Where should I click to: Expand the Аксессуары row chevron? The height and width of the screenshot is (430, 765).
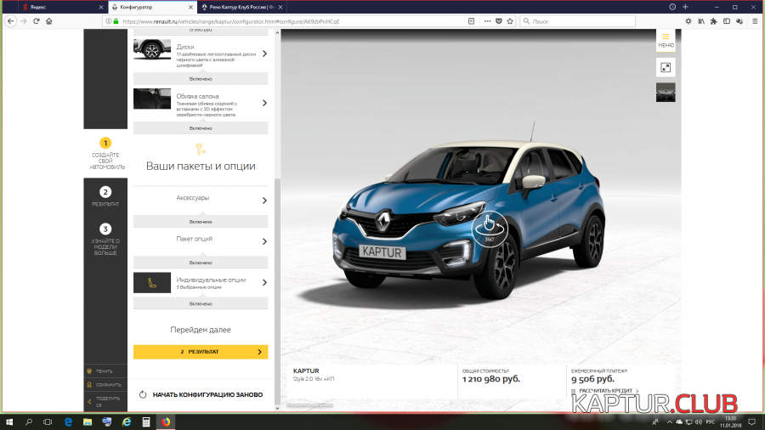coord(264,201)
